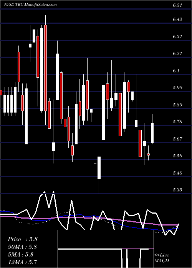Click the NYSE TKC MunafaSutra.com title text
192x268 pixels.
click(x=30, y=5)
